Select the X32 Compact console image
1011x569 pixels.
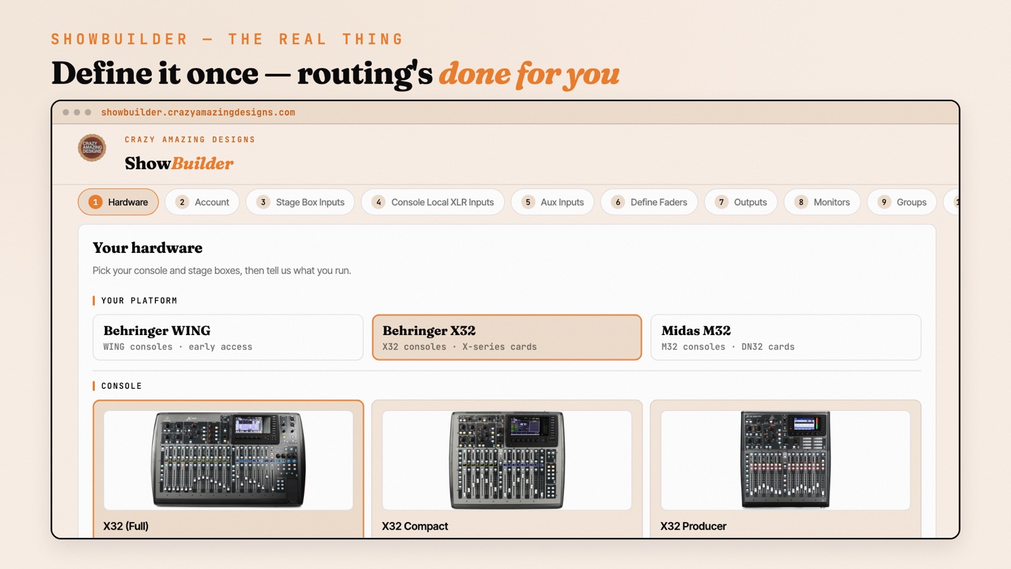(x=507, y=460)
